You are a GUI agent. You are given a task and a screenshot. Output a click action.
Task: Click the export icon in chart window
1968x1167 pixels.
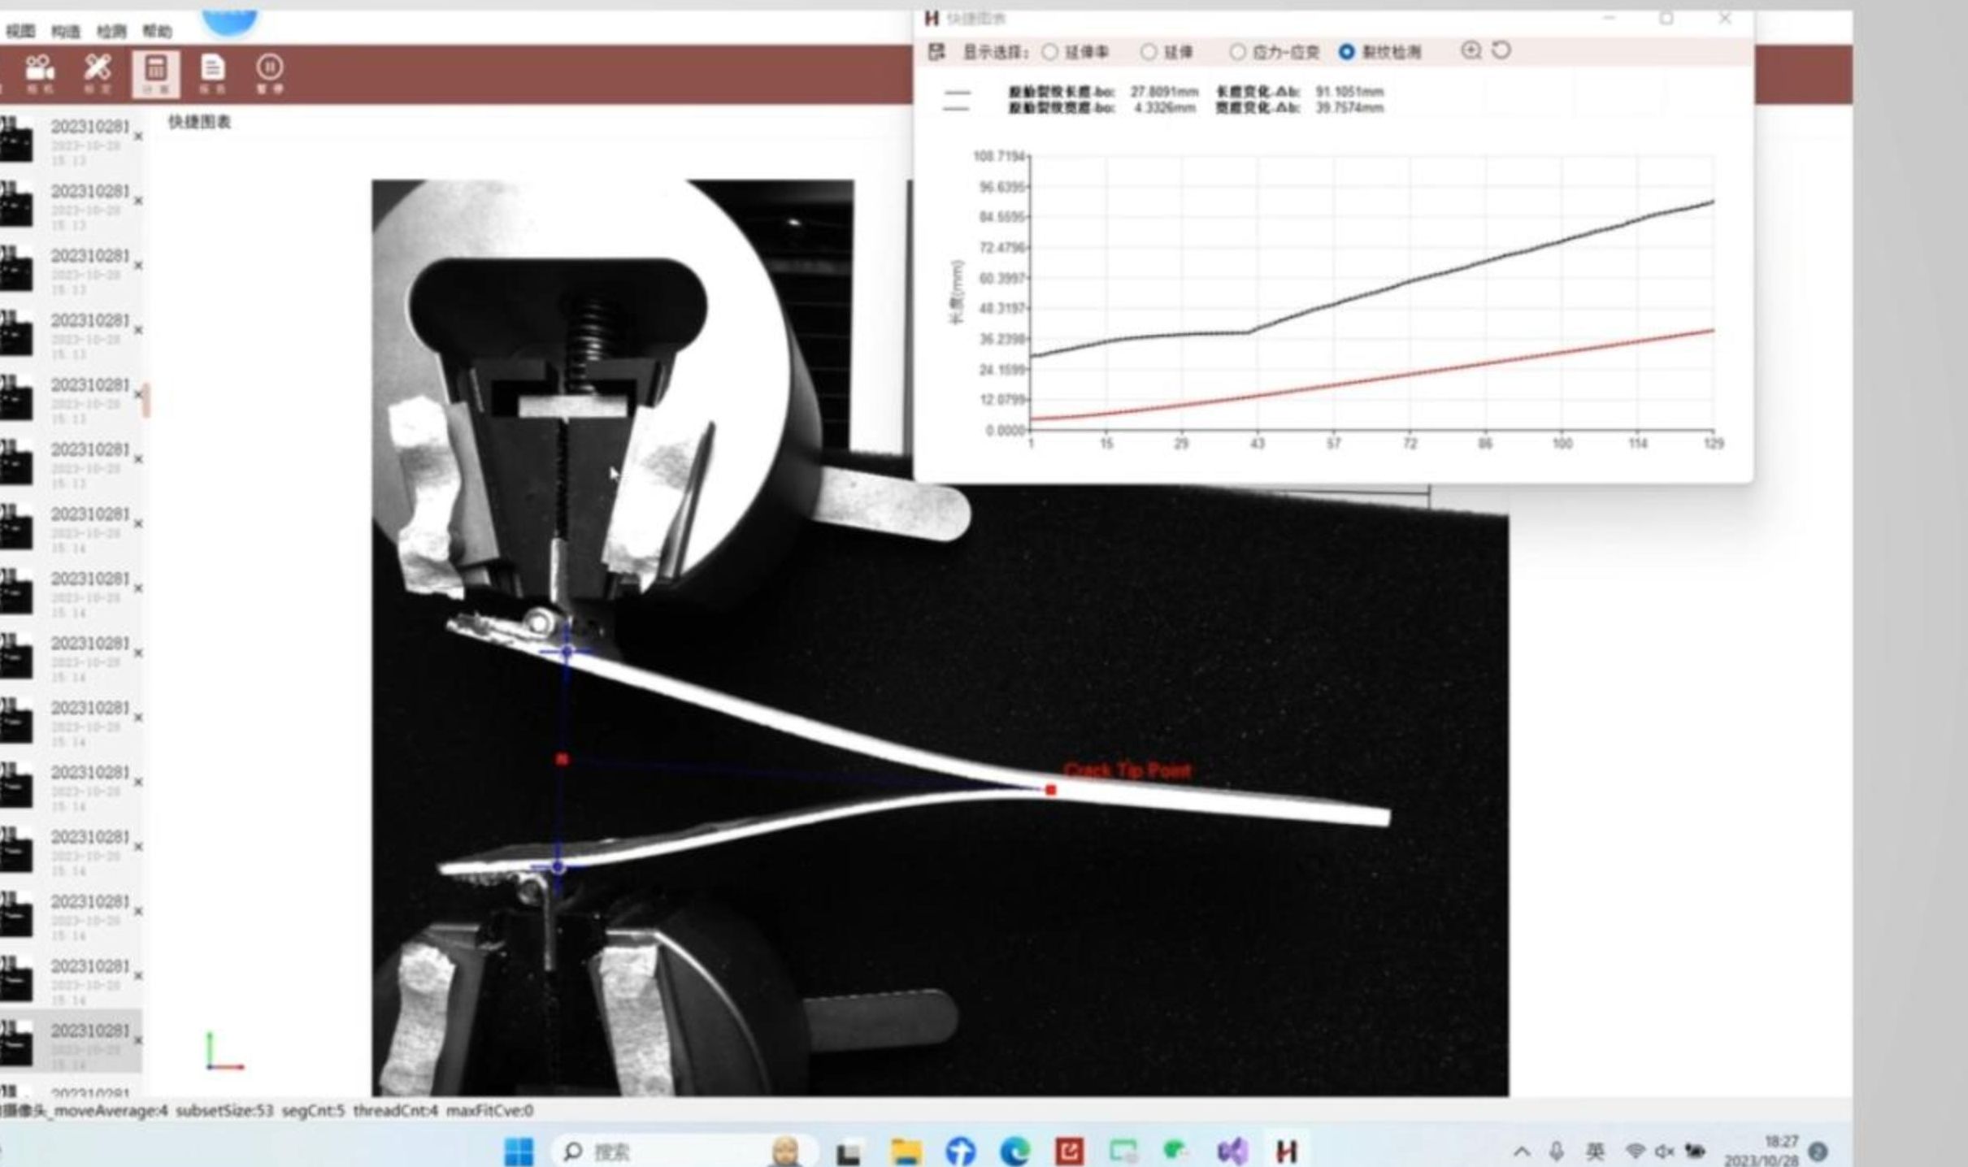tap(936, 52)
